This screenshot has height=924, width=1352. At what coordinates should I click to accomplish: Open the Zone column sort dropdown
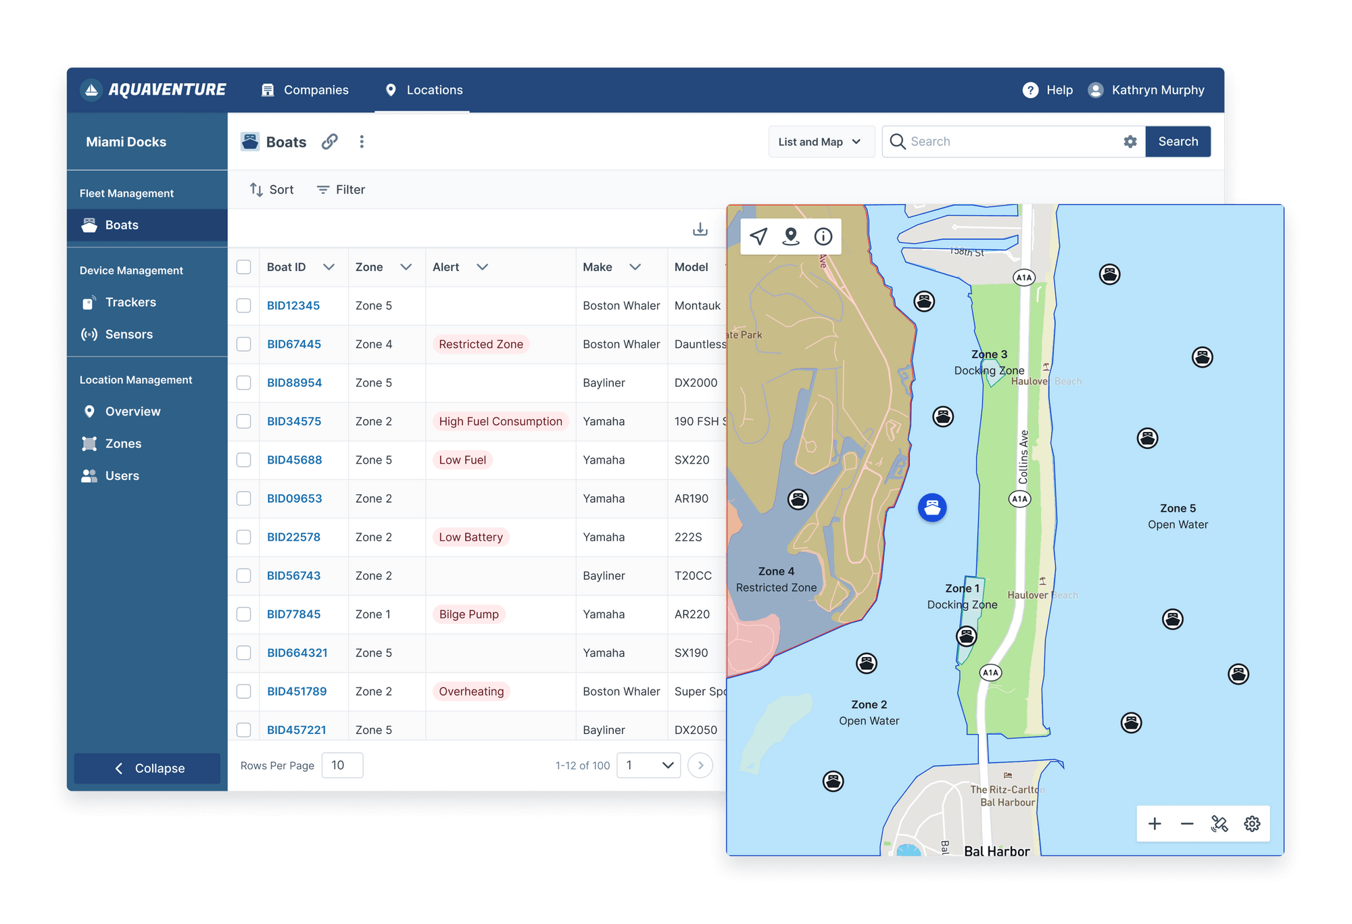tap(406, 267)
